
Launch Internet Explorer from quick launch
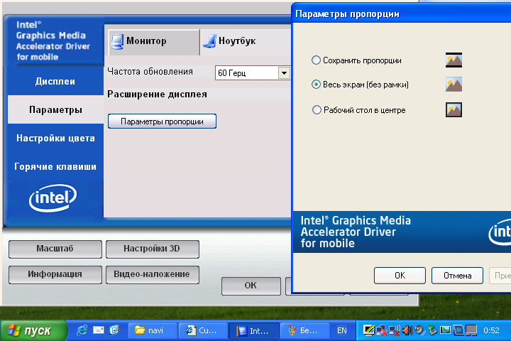82,330
